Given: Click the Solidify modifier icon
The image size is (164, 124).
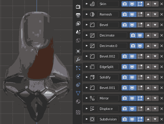Looking at the screenshot, I should 92,77.
